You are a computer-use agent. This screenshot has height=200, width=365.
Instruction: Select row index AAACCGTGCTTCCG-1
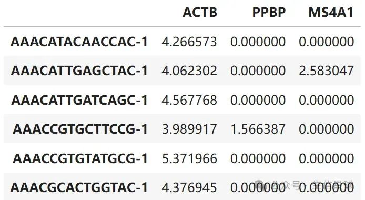pyautogui.click(x=80, y=129)
